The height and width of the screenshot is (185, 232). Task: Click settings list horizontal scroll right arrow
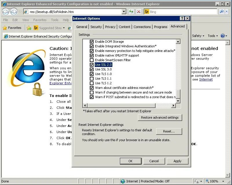(173, 105)
